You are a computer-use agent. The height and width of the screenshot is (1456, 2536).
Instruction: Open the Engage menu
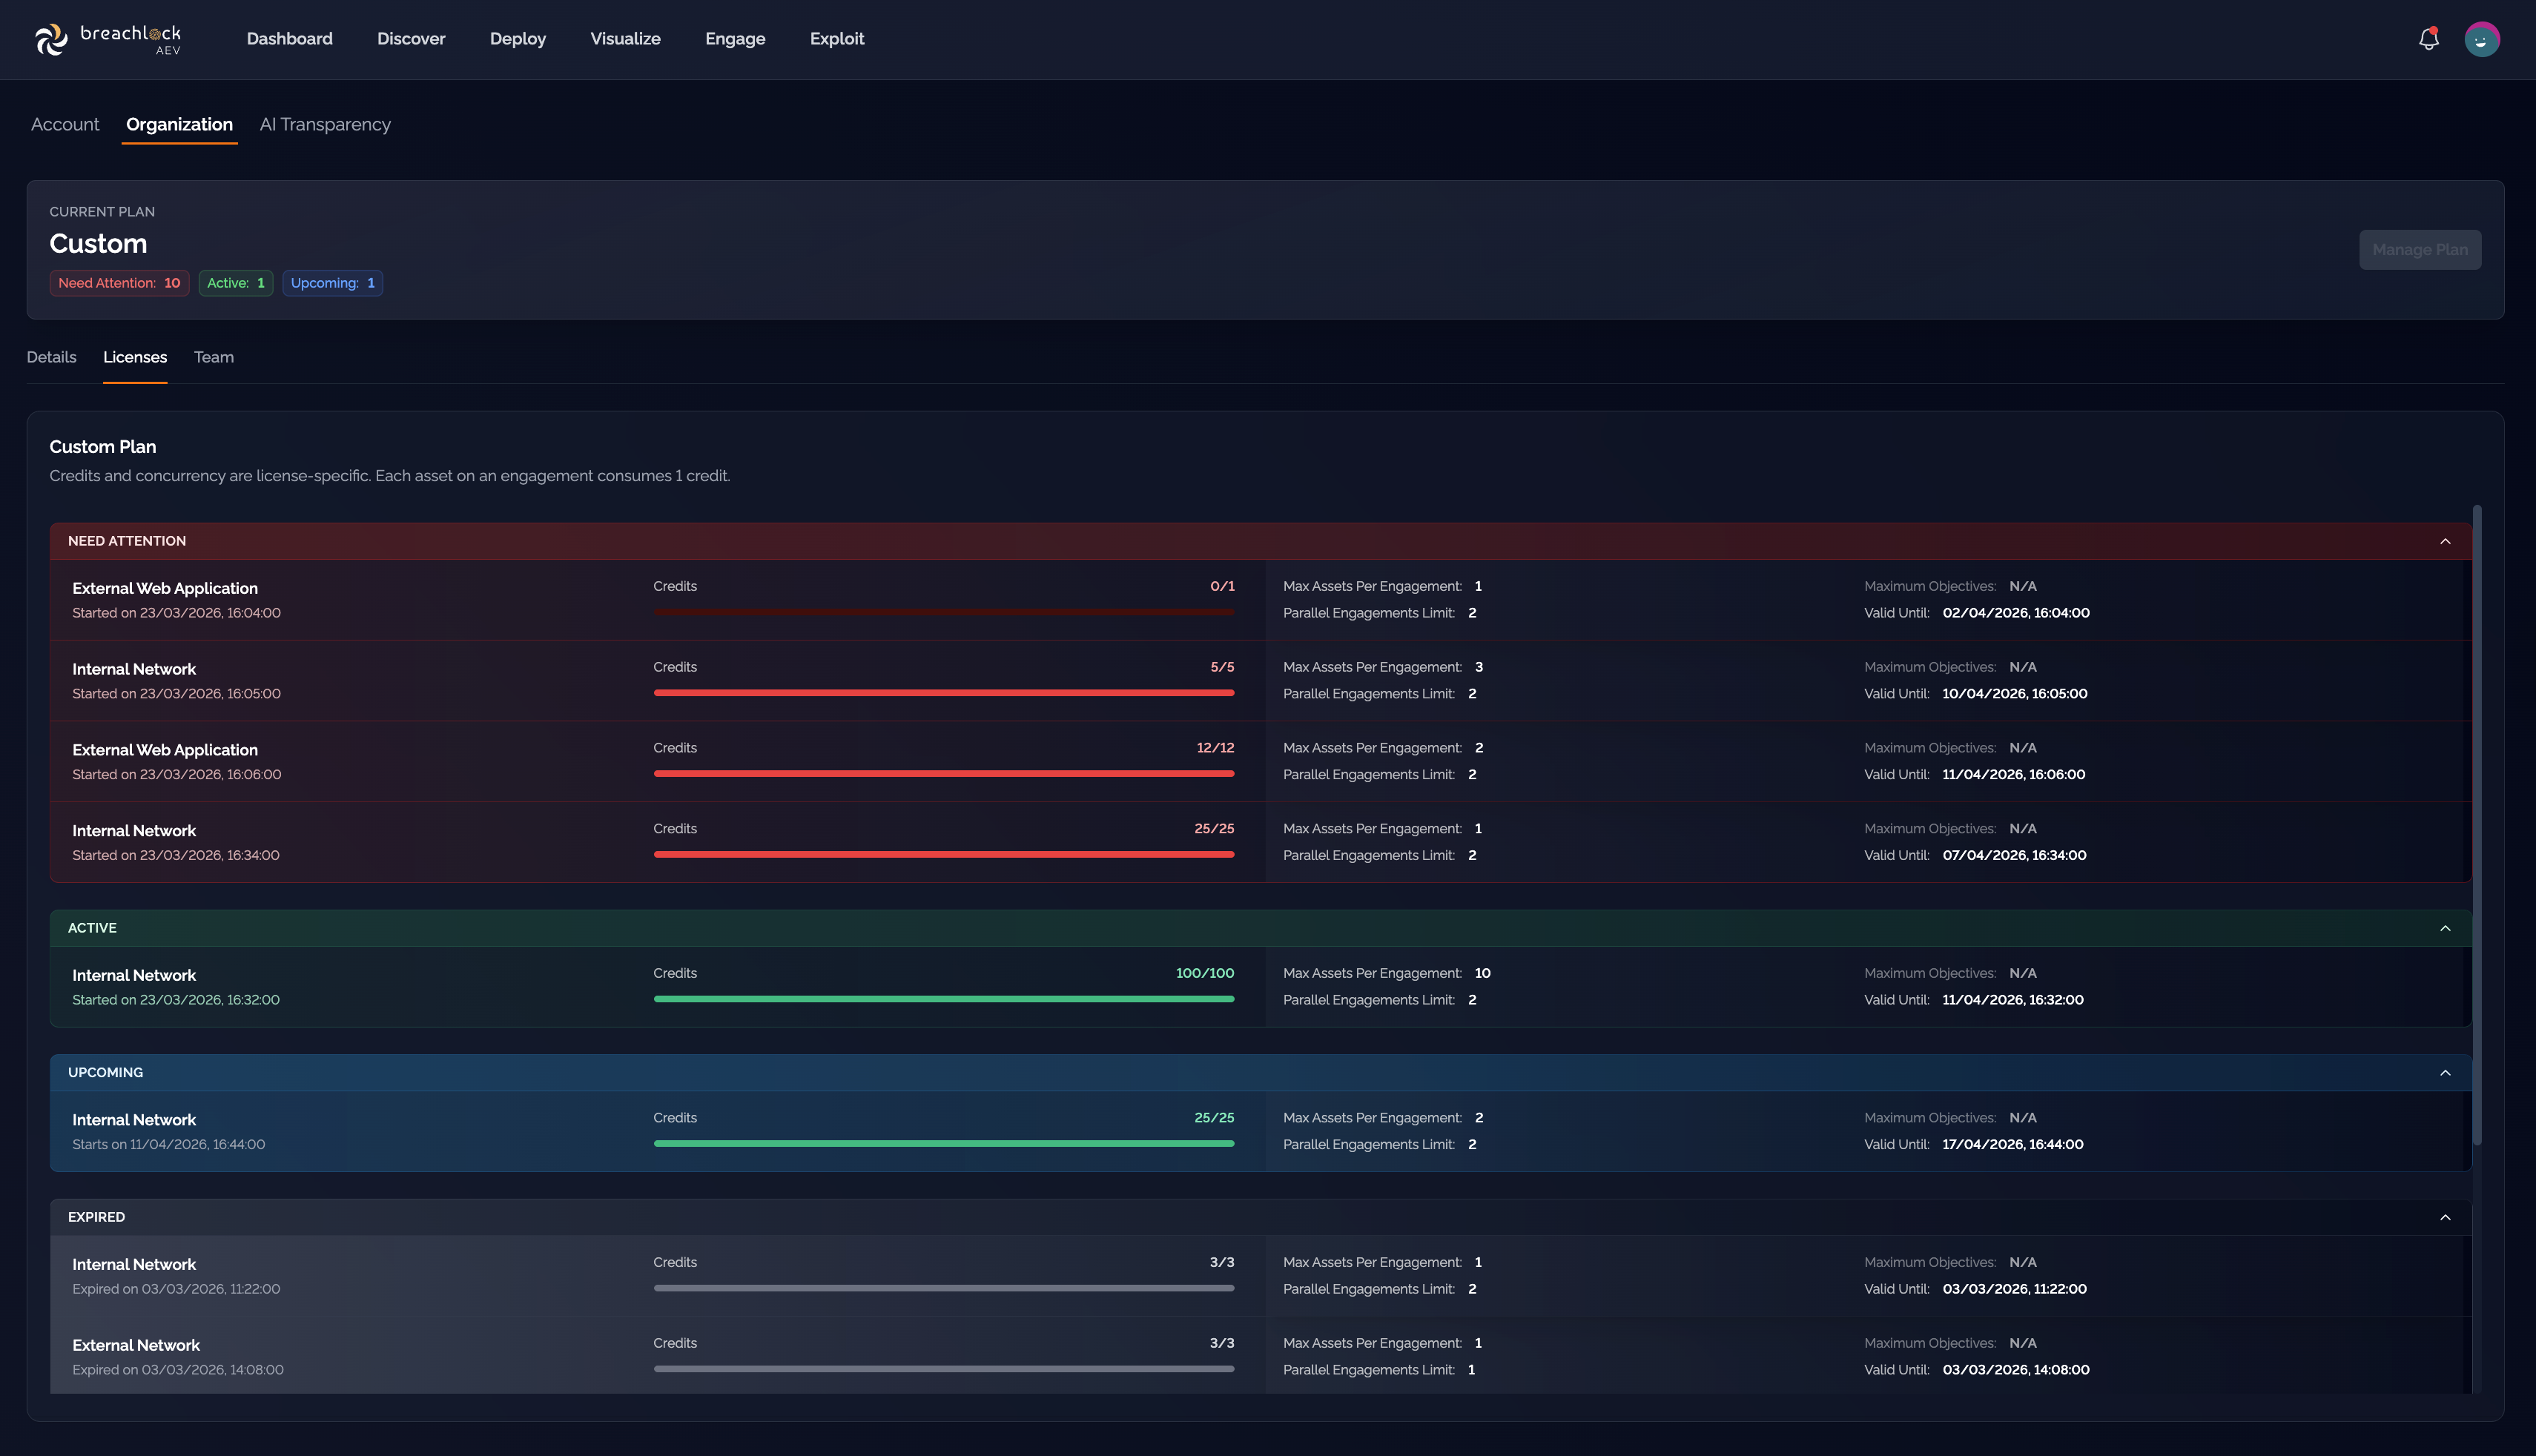735,39
